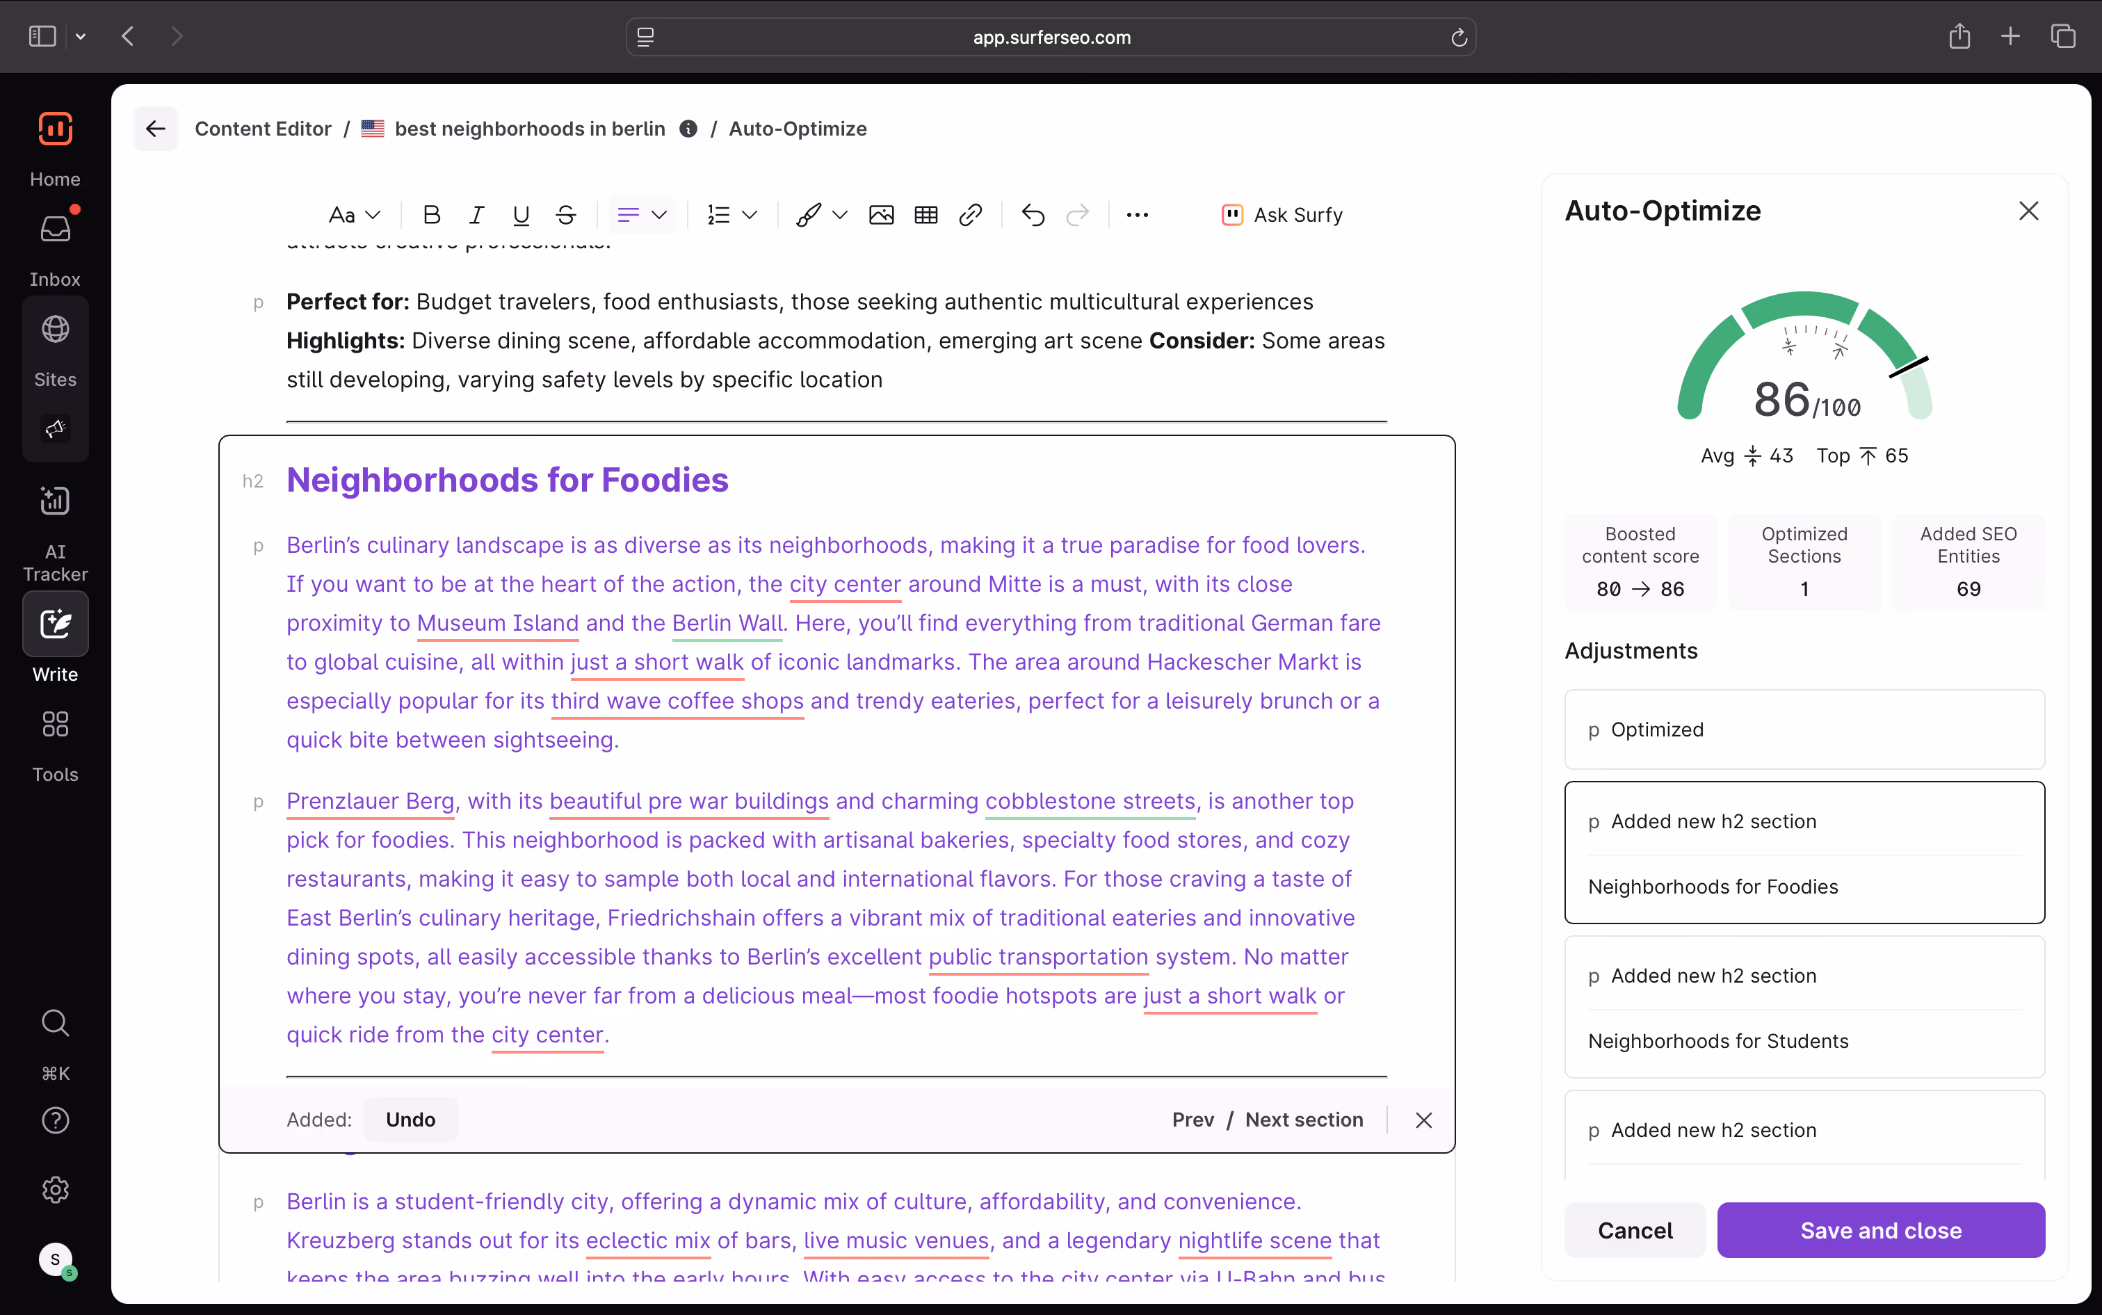The height and width of the screenshot is (1315, 2102).
Task: Open the highlighter color dropdown
Action: click(x=822, y=215)
